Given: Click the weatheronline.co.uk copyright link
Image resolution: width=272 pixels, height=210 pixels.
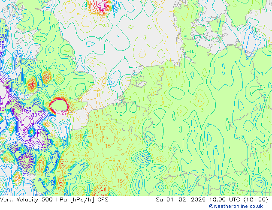Looking at the screenshot, I should [x=236, y=206].
